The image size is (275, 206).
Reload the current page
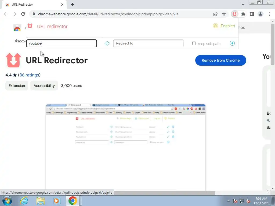click(23, 14)
